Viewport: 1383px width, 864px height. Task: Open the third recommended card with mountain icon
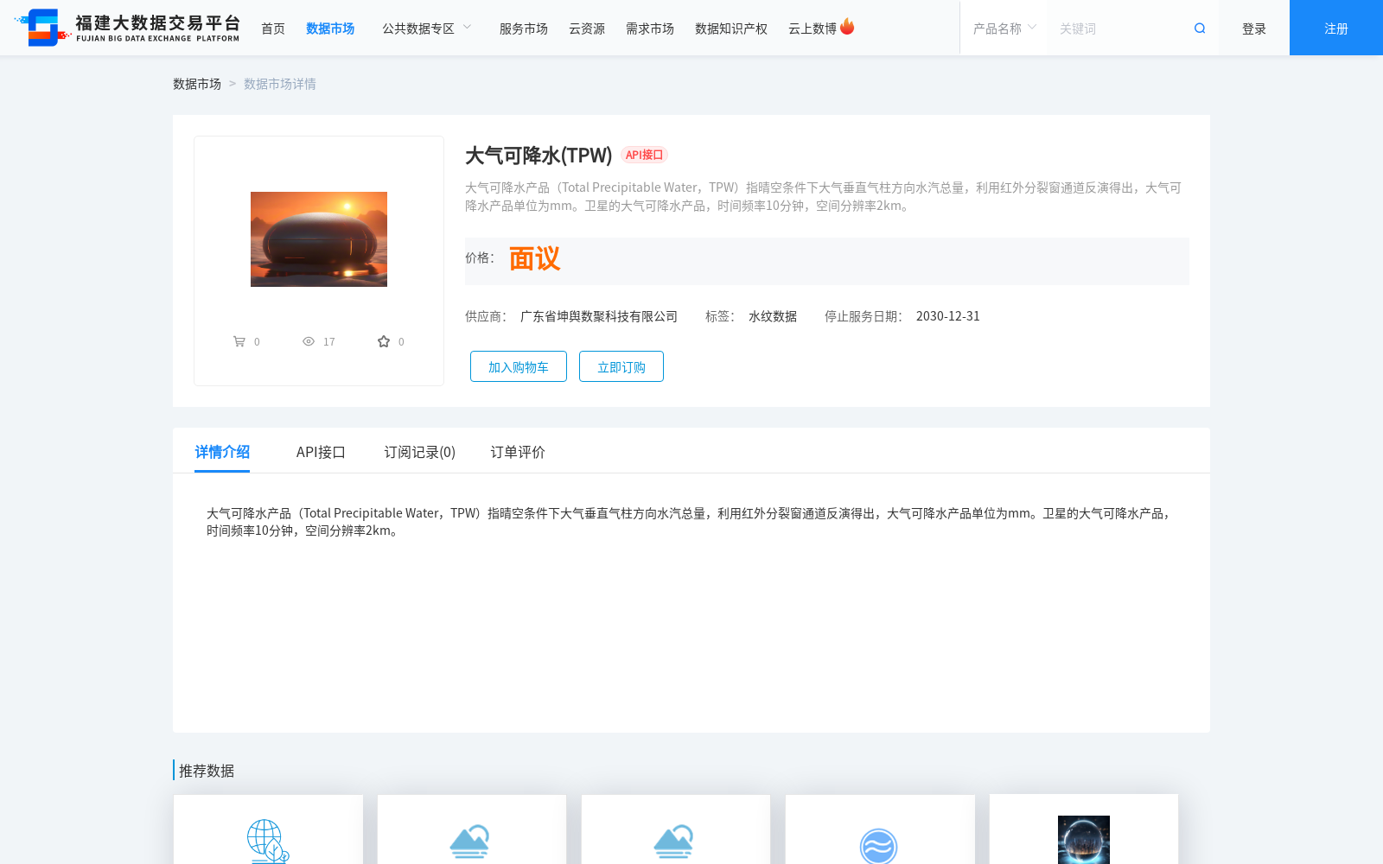(676, 829)
